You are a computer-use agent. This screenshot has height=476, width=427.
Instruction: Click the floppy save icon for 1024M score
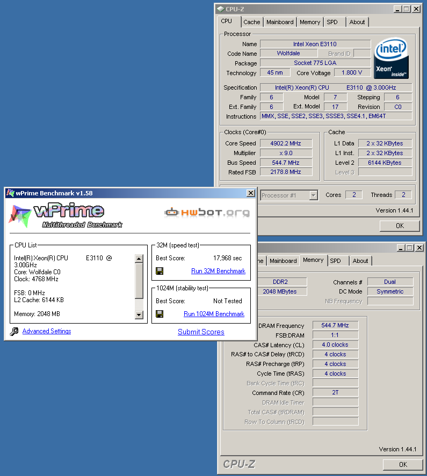coord(160,314)
